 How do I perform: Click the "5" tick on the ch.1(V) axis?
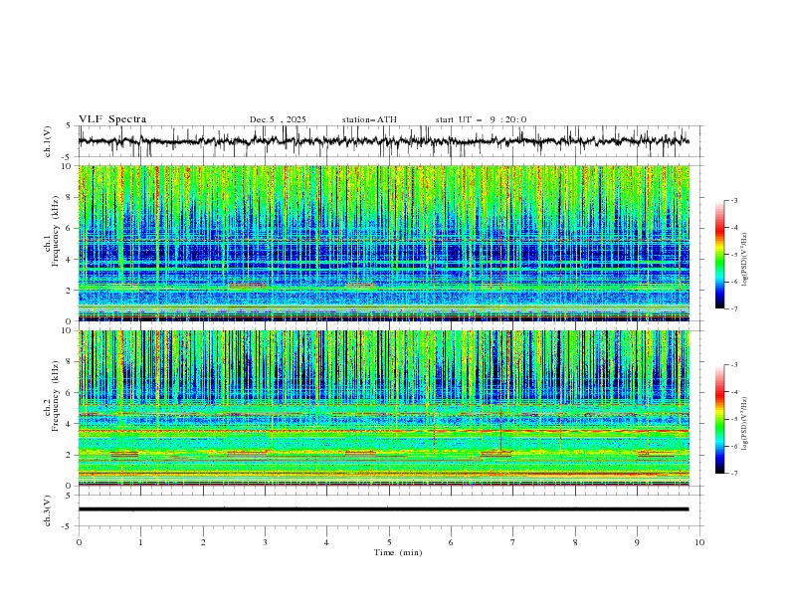[68, 126]
